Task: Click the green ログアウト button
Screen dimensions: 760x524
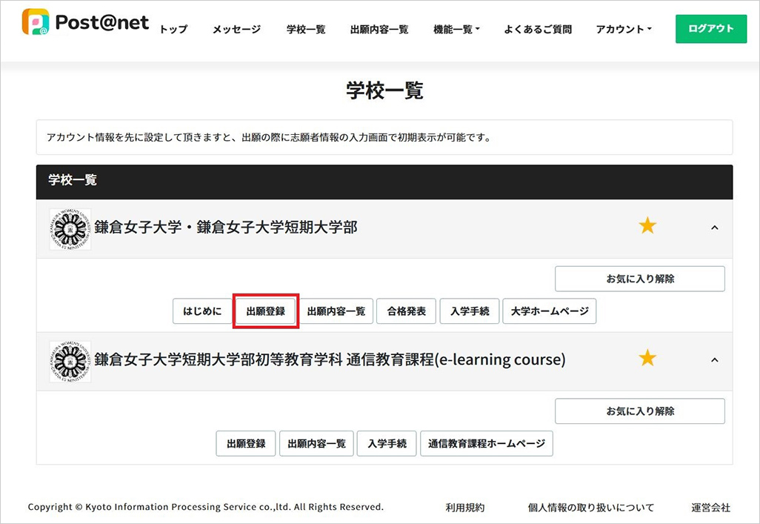Action: pyautogui.click(x=711, y=29)
